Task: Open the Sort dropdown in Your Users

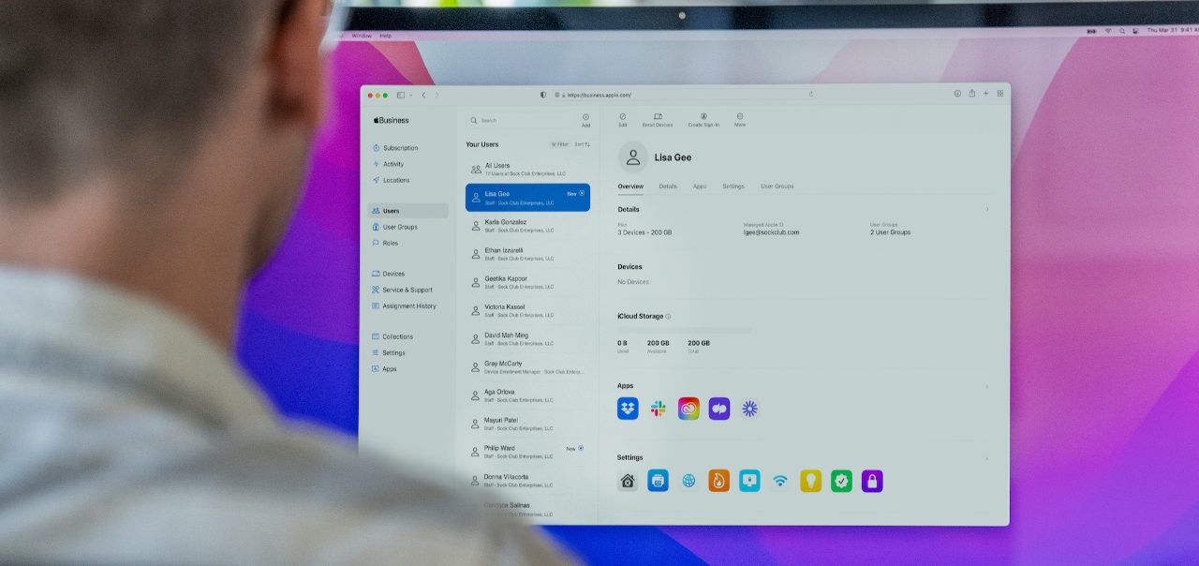Action: (582, 144)
